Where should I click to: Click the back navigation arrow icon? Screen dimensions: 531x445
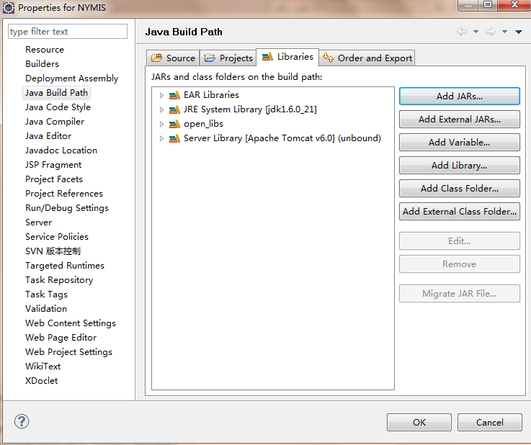462,32
